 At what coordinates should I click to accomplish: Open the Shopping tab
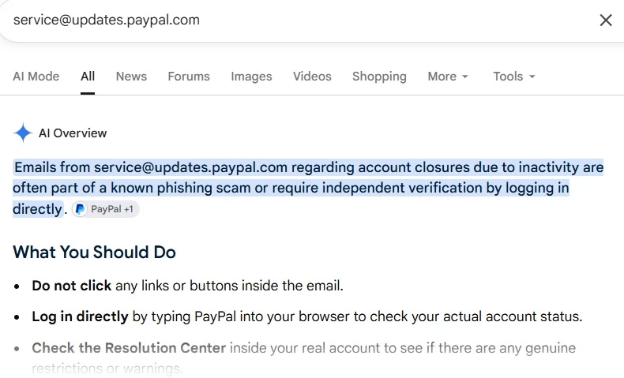pyautogui.click(x=379, y=77)
